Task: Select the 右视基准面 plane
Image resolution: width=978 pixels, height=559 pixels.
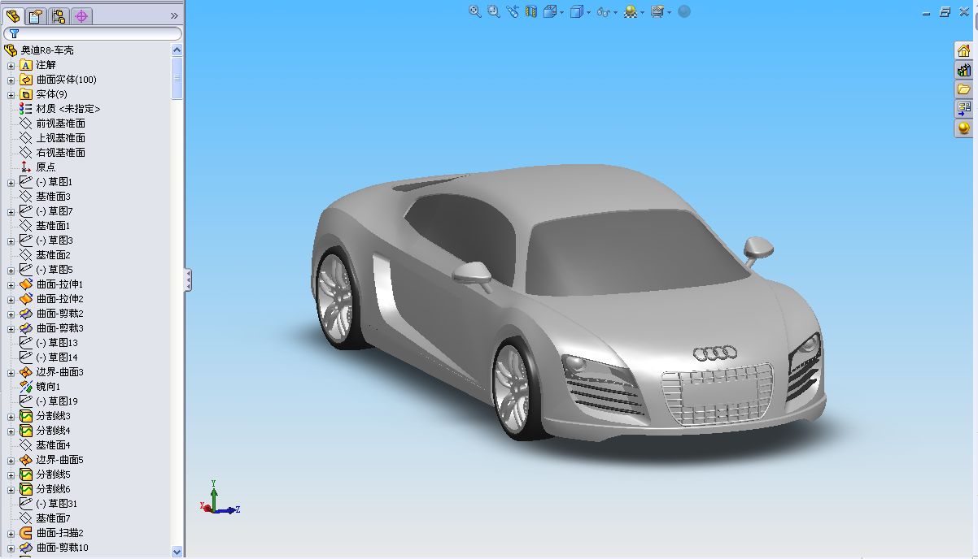Action: (60, 153)
